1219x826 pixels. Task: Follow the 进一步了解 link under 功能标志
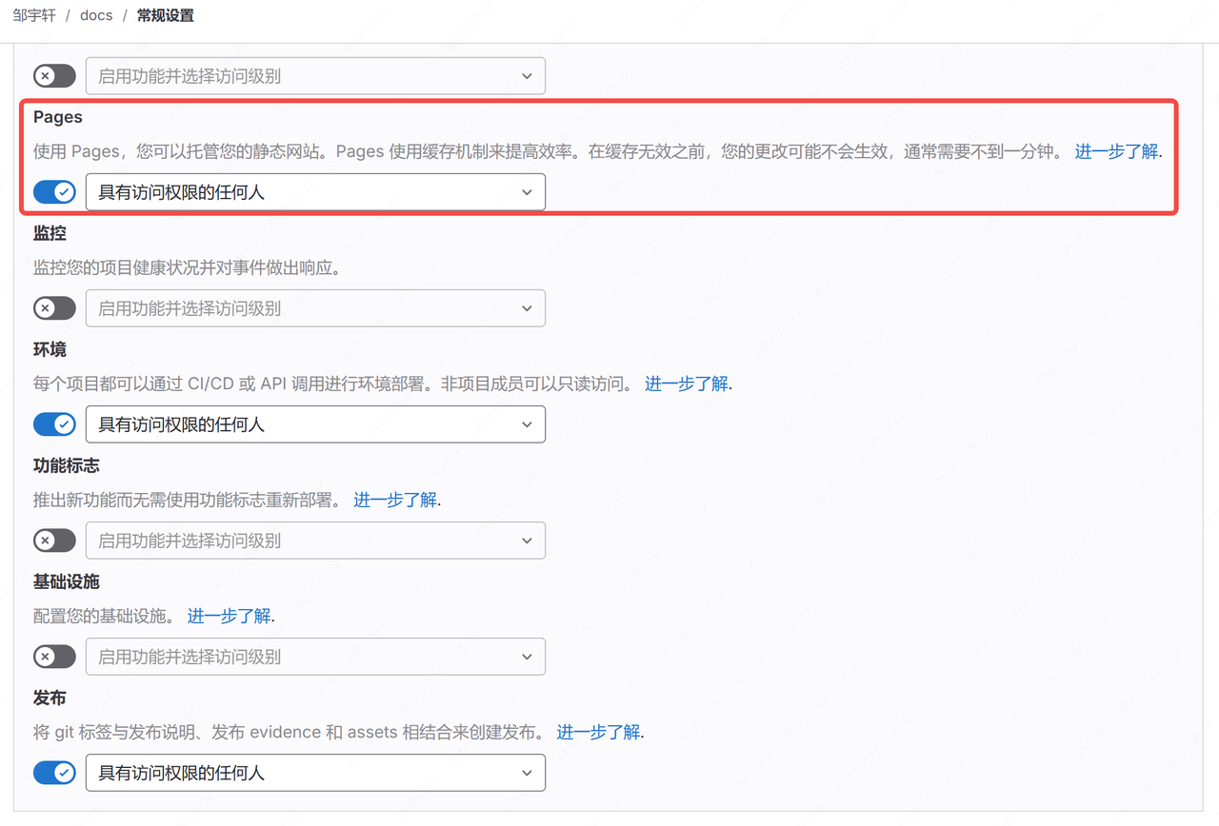click(395, 500)
